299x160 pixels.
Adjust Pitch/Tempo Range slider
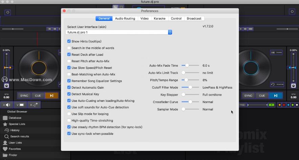click(190, 80)
